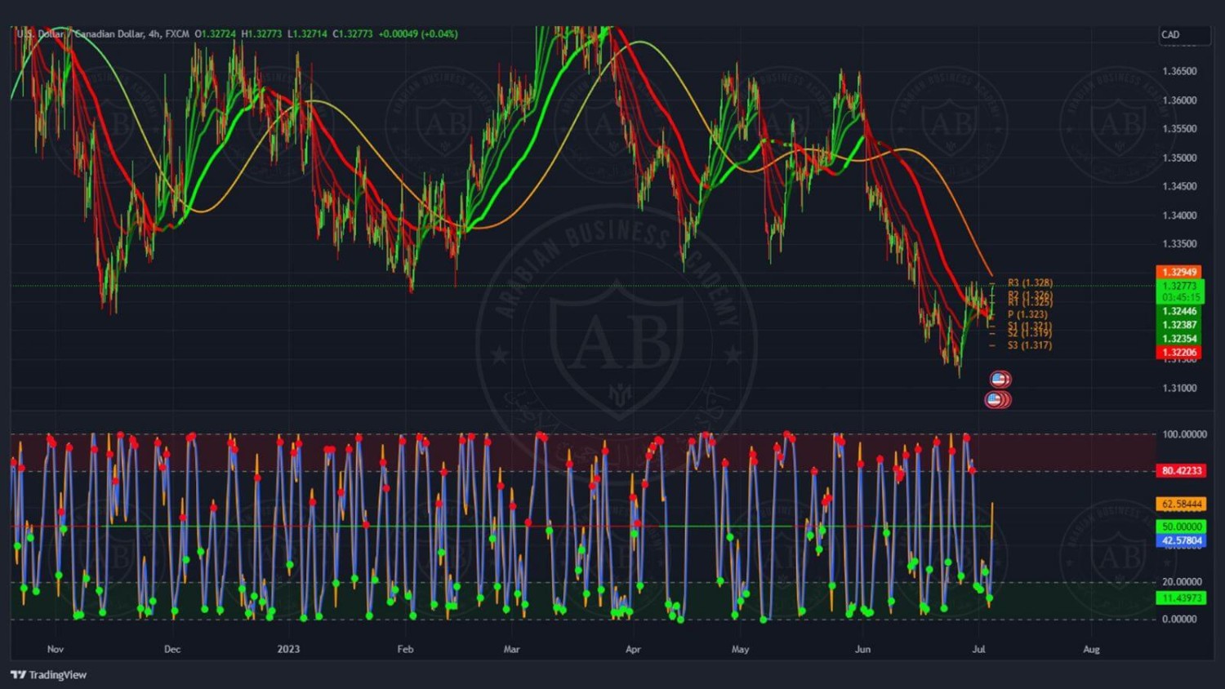Click the 1.35000 price scale label

point(1179,158)
